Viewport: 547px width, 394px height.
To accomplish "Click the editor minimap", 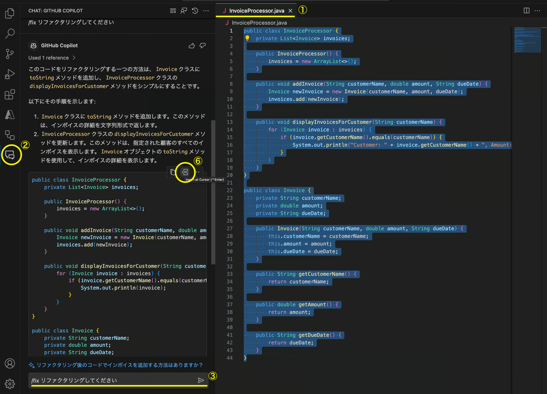I will pos(527,40).
